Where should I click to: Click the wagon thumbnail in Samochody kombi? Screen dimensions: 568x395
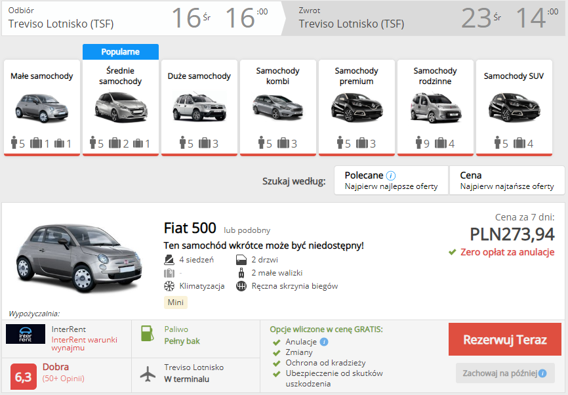coord(278,106)
